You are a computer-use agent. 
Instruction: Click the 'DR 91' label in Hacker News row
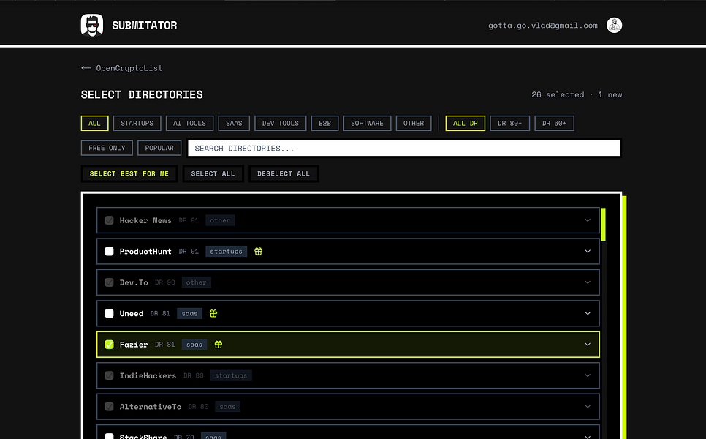189,220
